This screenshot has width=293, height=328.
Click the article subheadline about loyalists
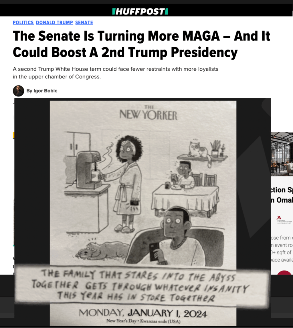115,73
